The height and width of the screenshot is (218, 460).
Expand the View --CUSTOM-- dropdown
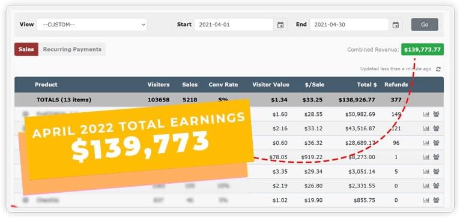(92, 25)
